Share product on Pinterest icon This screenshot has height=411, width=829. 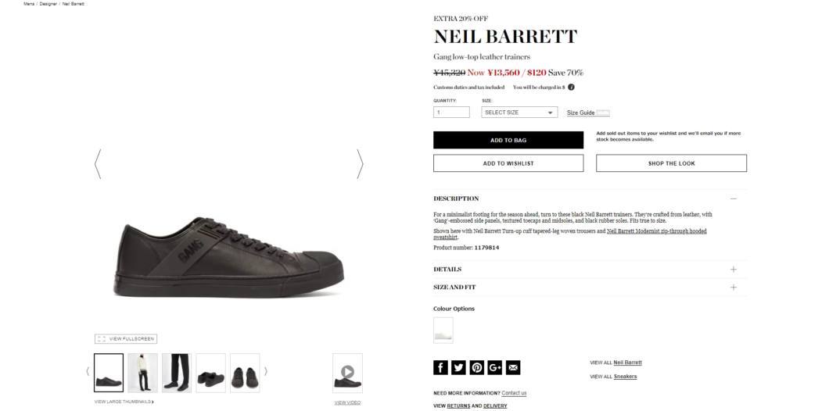[477, 368]
